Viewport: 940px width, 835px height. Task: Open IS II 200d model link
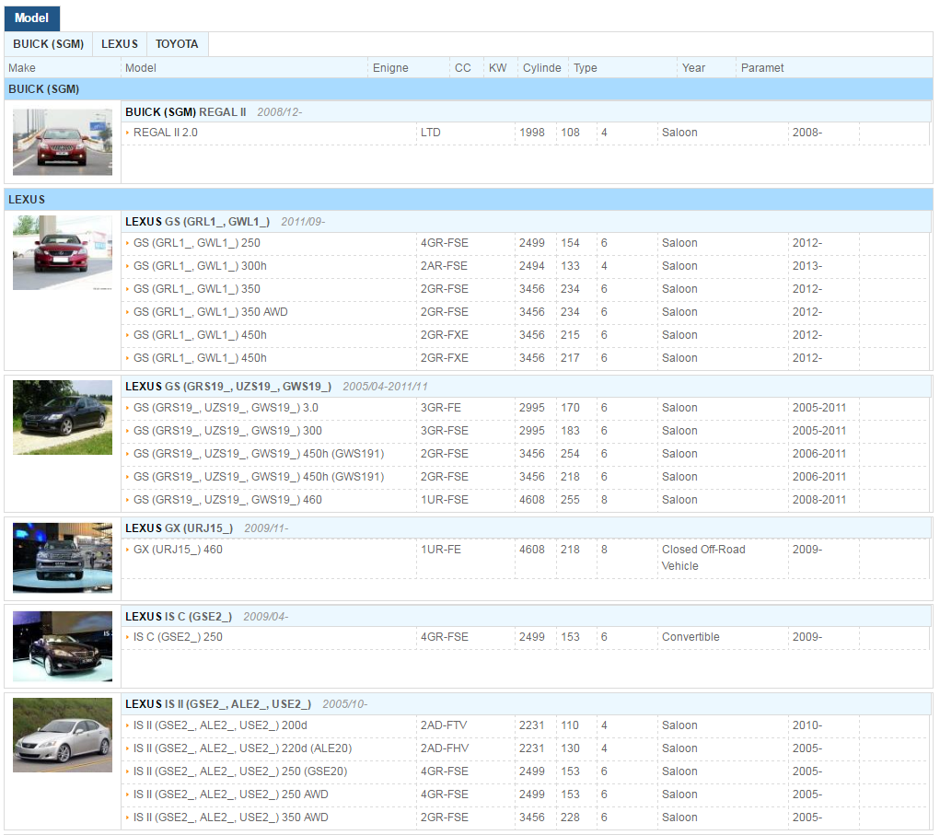tap(220, 725)
